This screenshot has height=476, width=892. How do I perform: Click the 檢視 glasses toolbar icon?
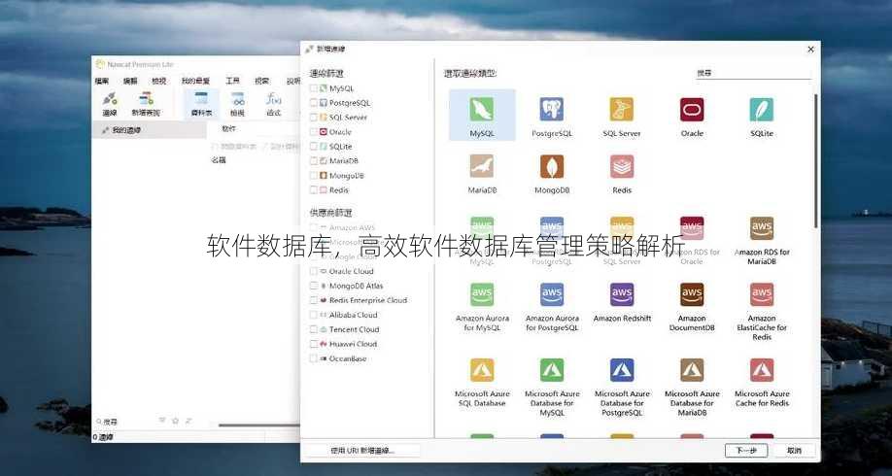pyautogui.click(x=238, y=103)
